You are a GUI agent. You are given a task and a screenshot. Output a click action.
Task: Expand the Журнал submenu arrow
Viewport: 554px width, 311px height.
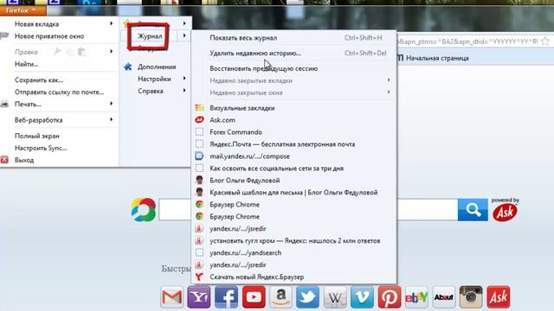click(184, 35)
